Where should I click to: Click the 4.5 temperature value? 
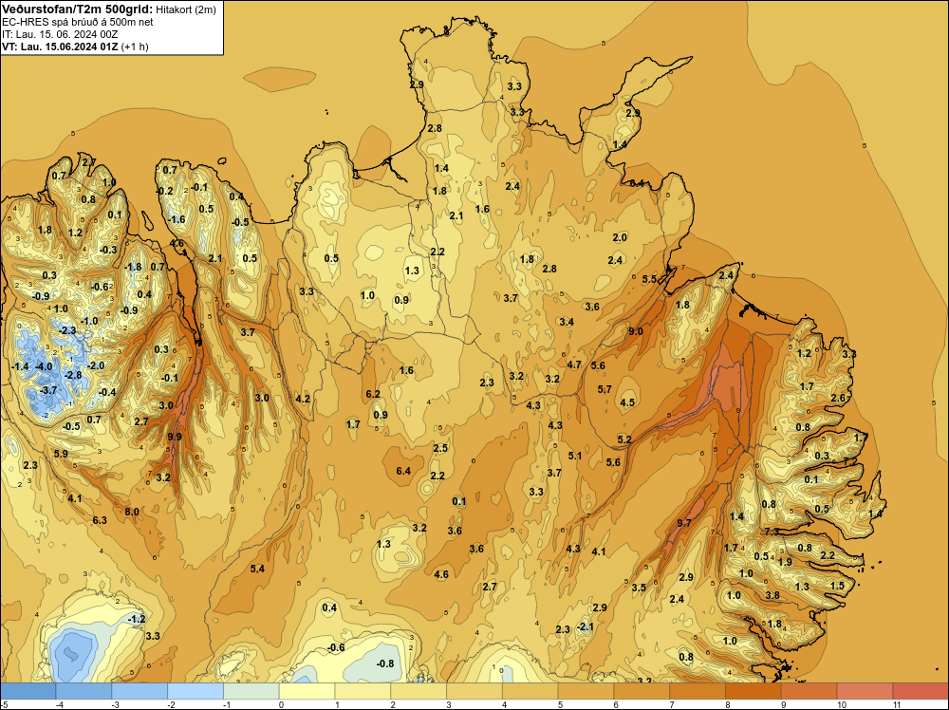pyautogui.click(x=627, y=402)
